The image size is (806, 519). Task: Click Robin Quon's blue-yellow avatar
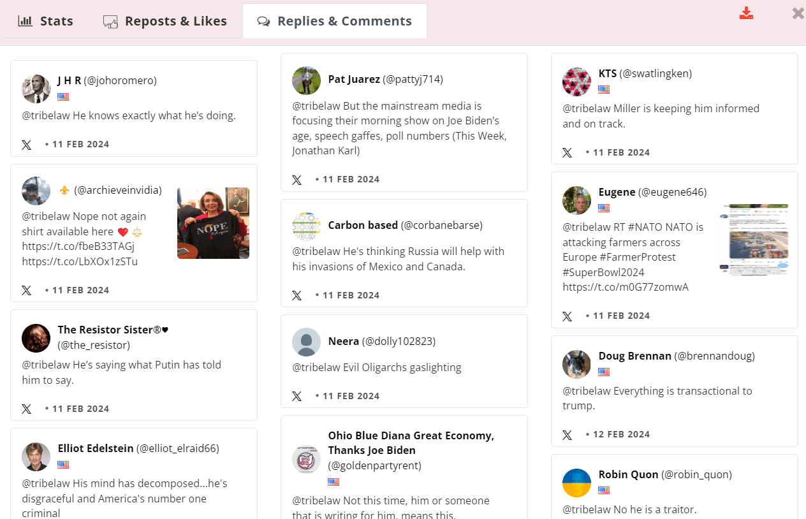576,483
